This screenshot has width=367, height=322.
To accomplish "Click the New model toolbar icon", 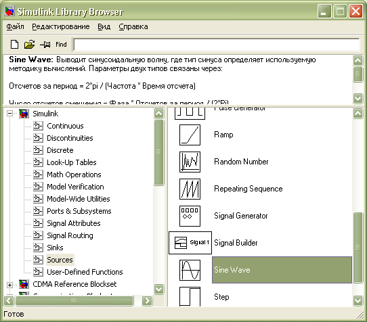I will pos(14,44).
